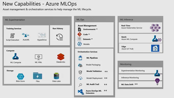Viewport: 174px width, 98px height.
Task: Click the Environments gear document icon
Action: pos(80,29)
